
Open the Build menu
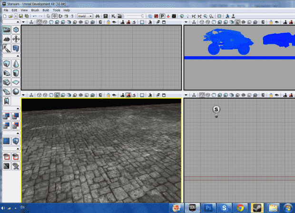pyautogui.click(x=46, y=10)
